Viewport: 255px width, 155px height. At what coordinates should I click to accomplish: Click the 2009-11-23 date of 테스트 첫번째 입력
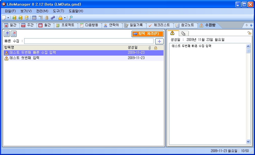[x=136, y=58]
